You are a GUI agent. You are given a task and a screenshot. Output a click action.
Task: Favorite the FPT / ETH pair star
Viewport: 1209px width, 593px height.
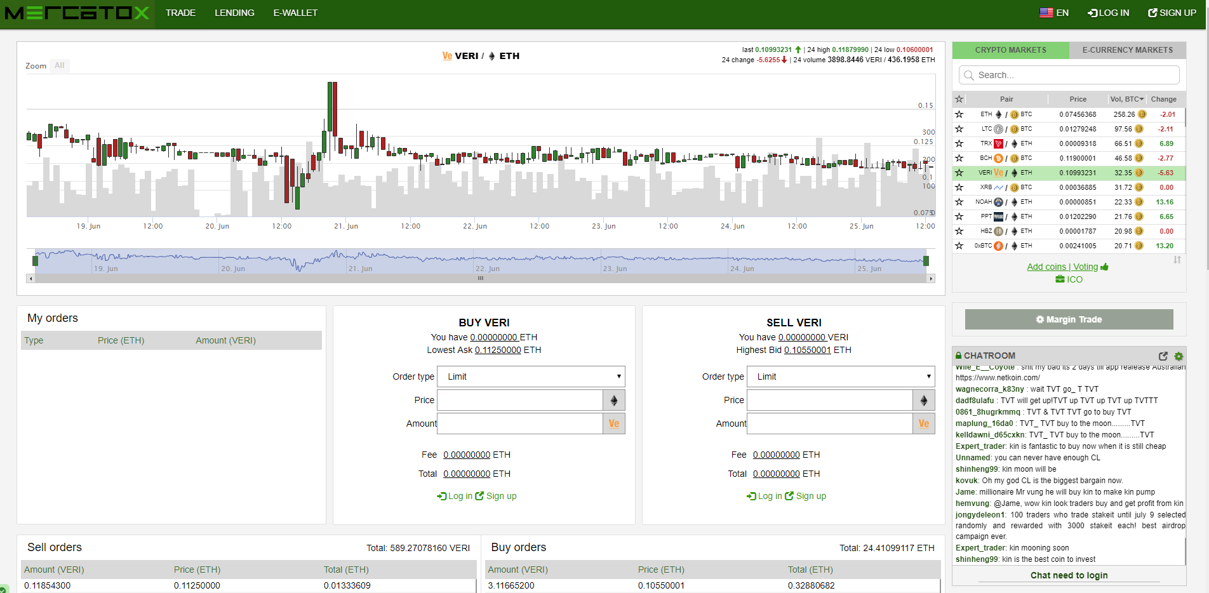tap(959, 217)
